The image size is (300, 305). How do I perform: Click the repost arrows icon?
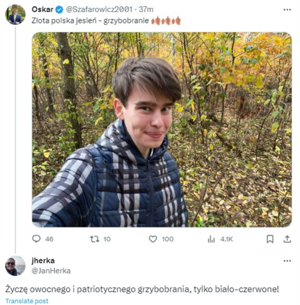[x=94, y=239]
